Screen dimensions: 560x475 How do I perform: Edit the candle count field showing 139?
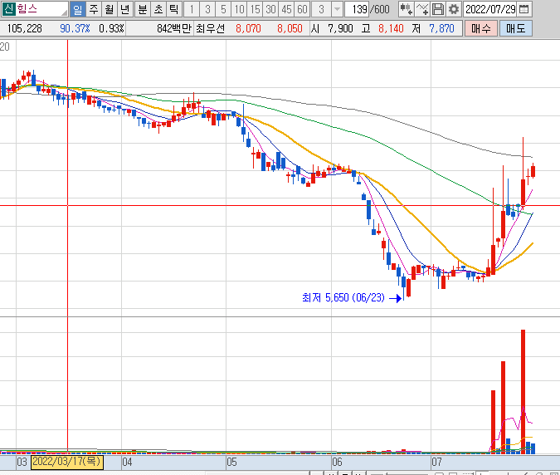(358, 9)
